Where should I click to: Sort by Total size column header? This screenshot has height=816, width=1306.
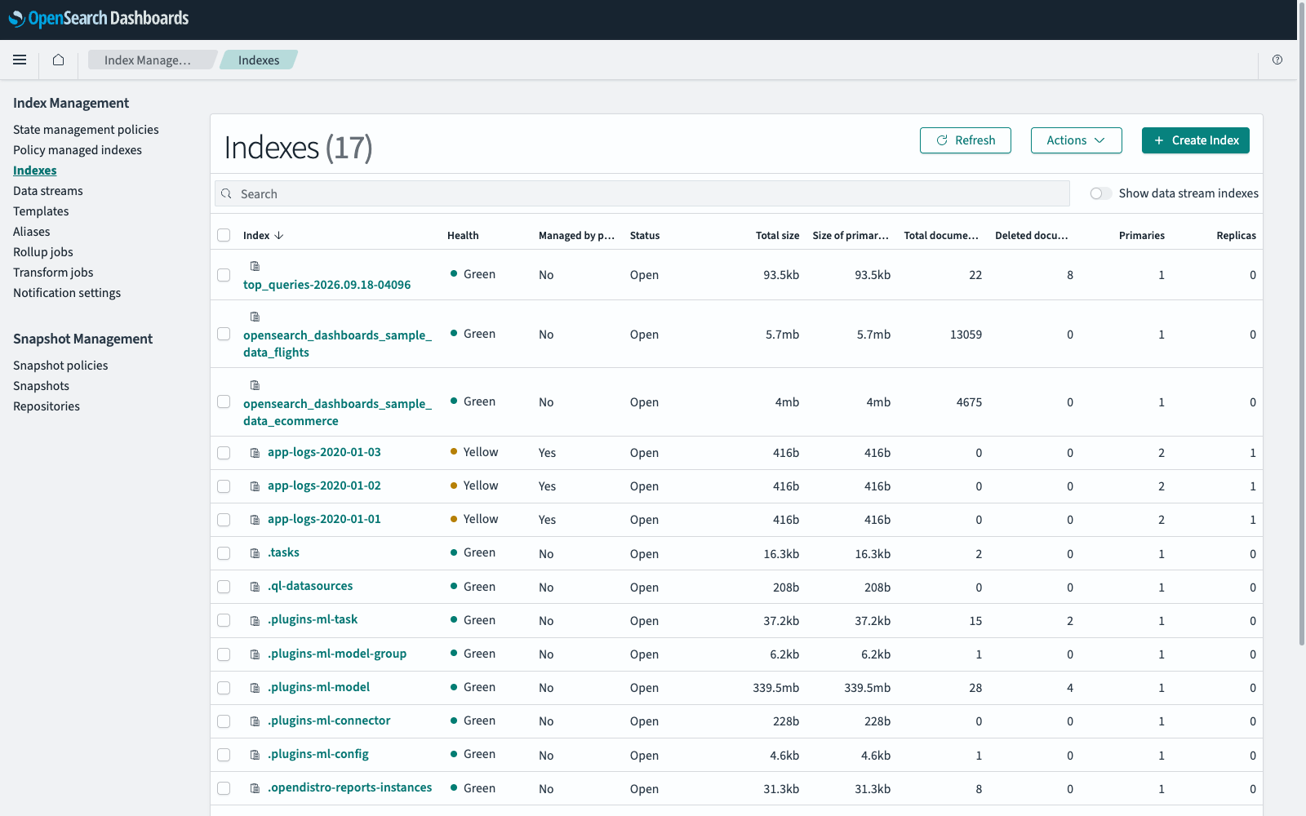[x=777, y=235]
